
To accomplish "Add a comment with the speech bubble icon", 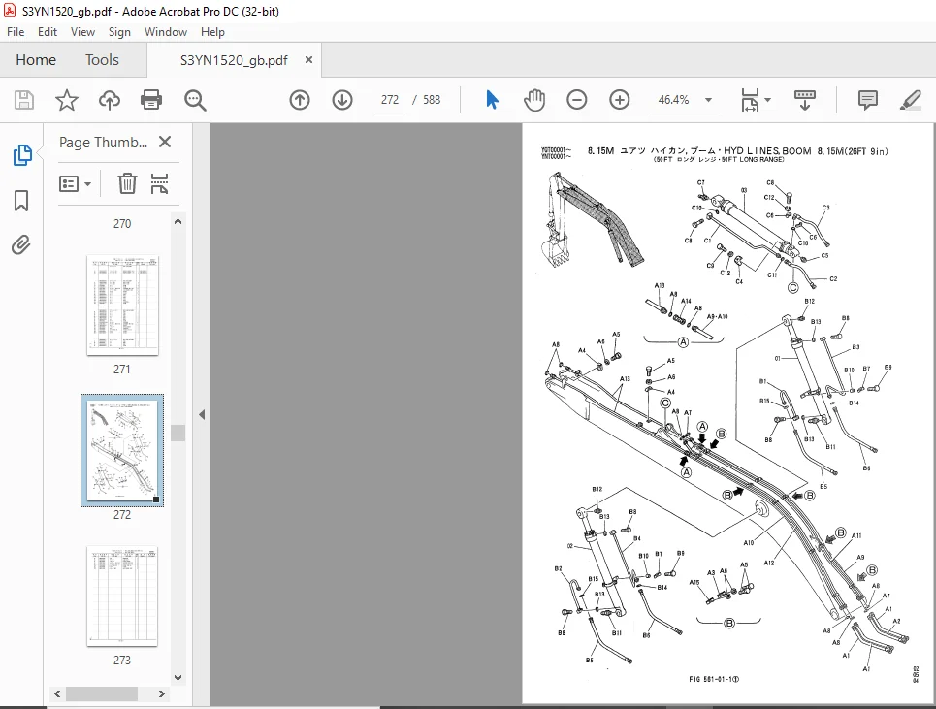I will pos(867,100).
